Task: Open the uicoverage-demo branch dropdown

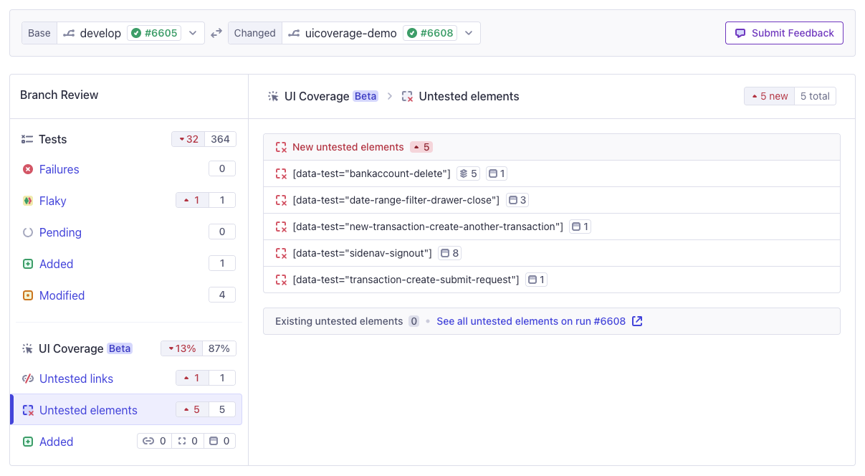Action: 469,32
